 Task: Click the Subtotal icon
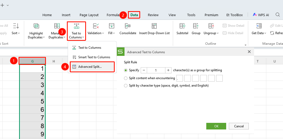pyautogui.click(x=182, y=26)
